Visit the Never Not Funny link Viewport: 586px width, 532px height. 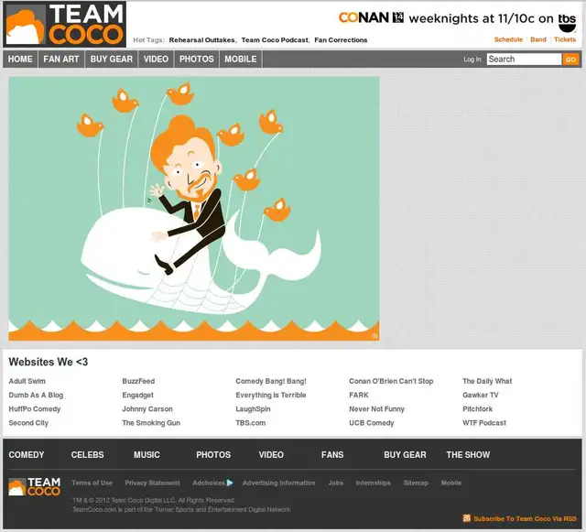(376, 409)
